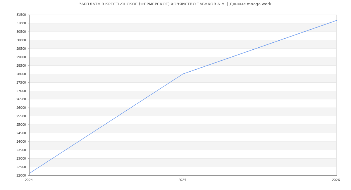The height and width of the screenshot is (190, 351).
Task: Click the 22000 y-axis label
Action: (x=21, y=175)
